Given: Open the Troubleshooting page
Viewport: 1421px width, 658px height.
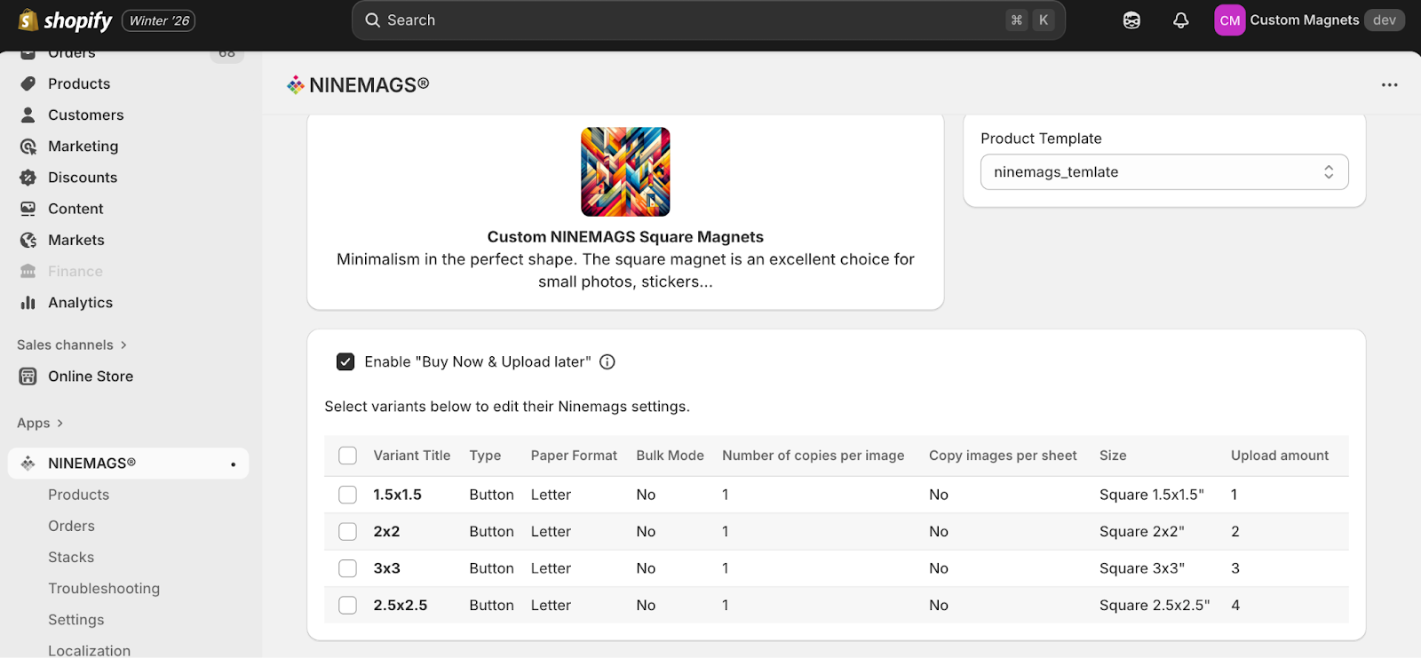Looking at the screenshot, I should 104,589.
